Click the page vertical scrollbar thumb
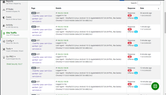Screen dimensions: 166x95 (165, 23)
